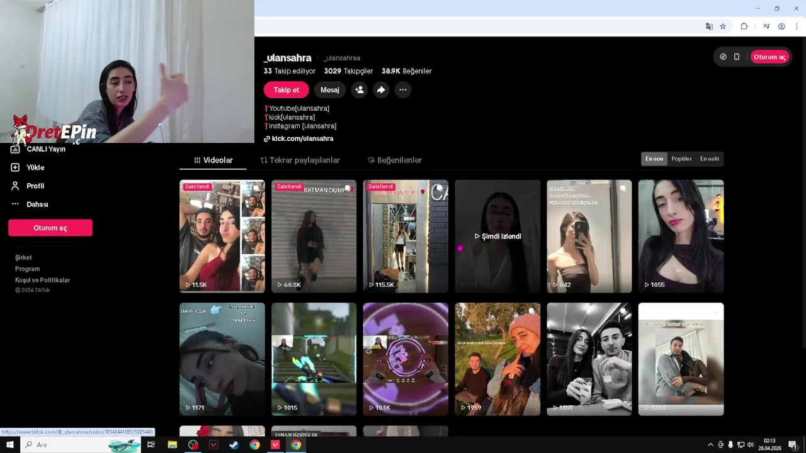Viewport: 806px width, 453px height.
Task: Open the white-framed video with 1283 views
Action: click(681, 359)
